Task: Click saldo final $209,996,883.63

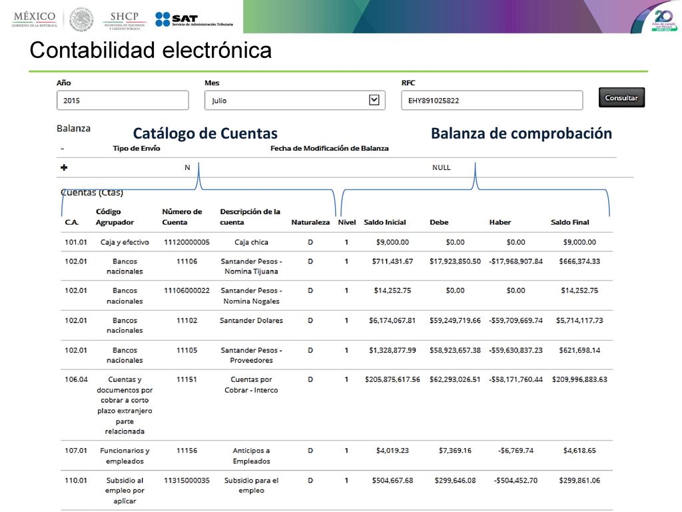Action: (579, 379)
